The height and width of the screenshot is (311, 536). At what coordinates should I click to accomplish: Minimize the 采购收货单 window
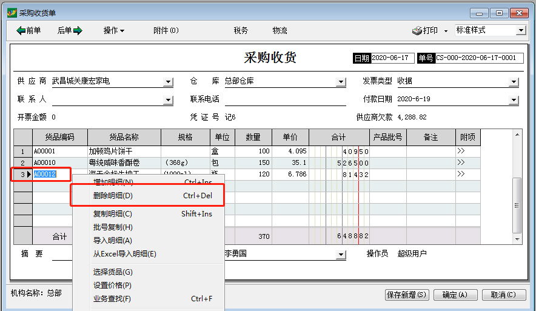click(x=479, y=13)
